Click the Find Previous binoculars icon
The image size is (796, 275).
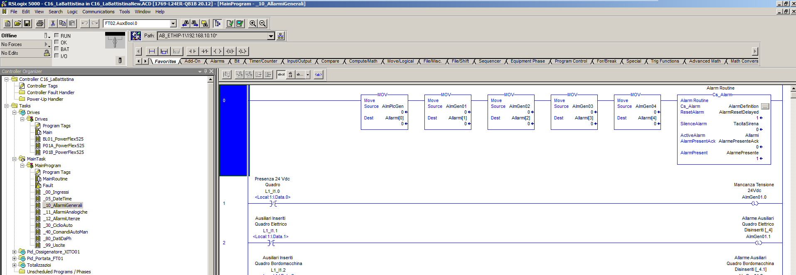tap(185, 24)
